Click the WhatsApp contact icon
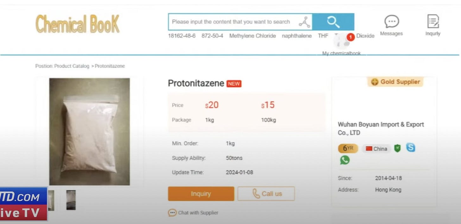The image size is (461, 224). point(345,160)
